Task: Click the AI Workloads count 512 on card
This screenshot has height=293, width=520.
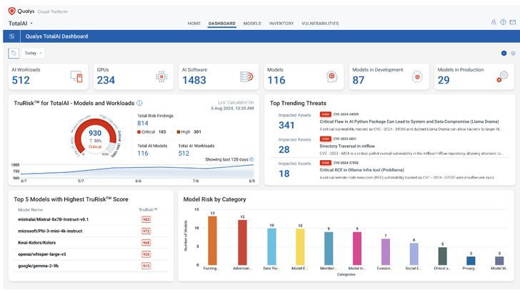Action: click(21, 80)
